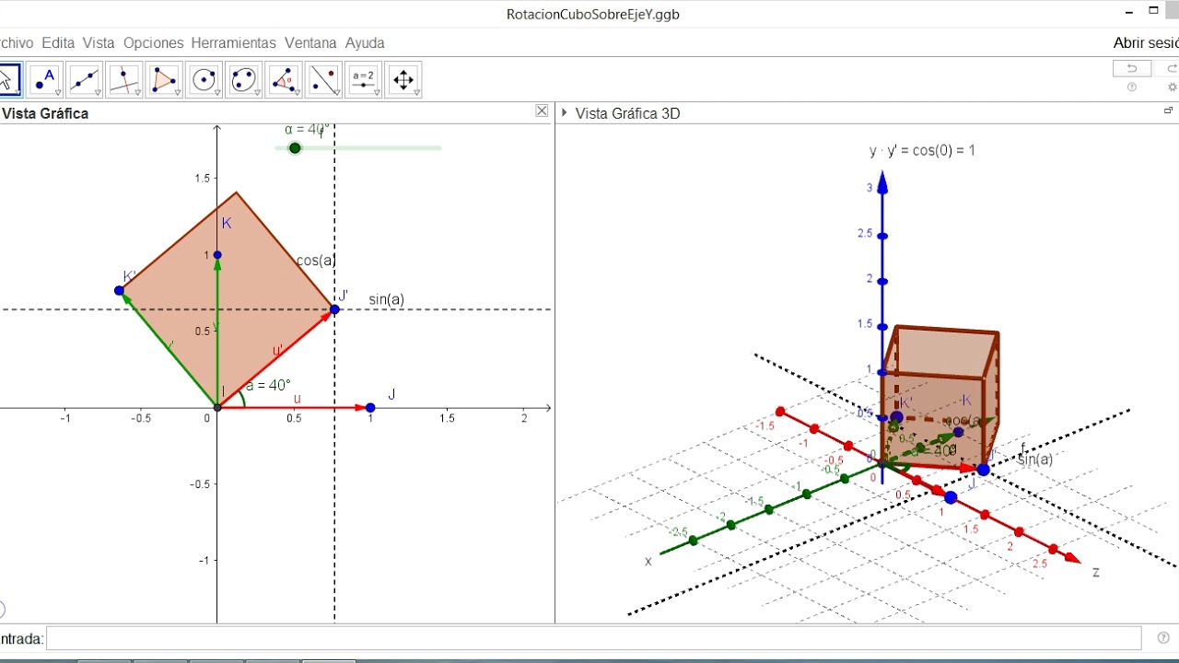
Task: Select point J on the 2D x-axis
Action: [x=370, y=408]
